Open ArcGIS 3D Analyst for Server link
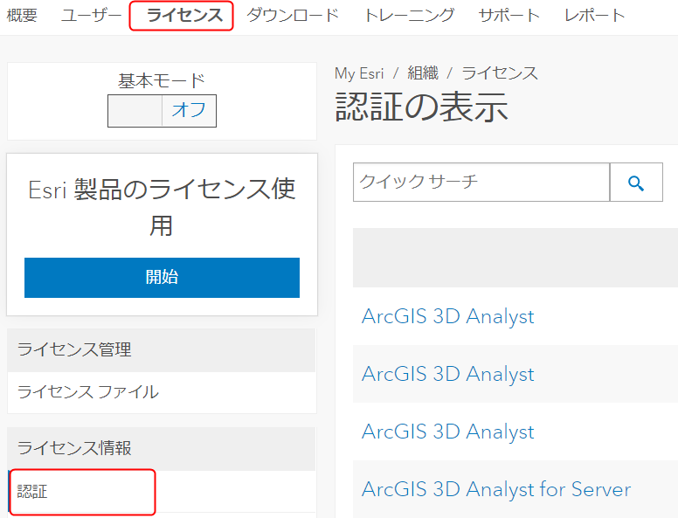The height and width of the screenshot is (518, 678). [496, 489]
